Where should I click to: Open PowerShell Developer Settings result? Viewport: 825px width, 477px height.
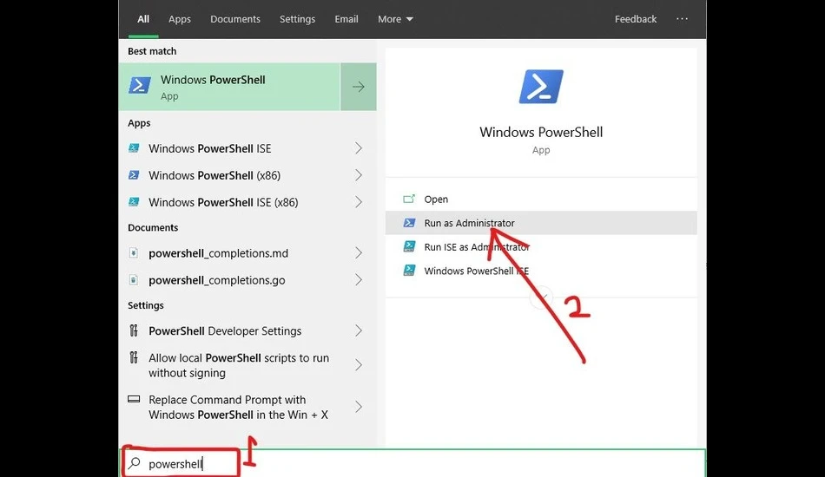(247, 330)
